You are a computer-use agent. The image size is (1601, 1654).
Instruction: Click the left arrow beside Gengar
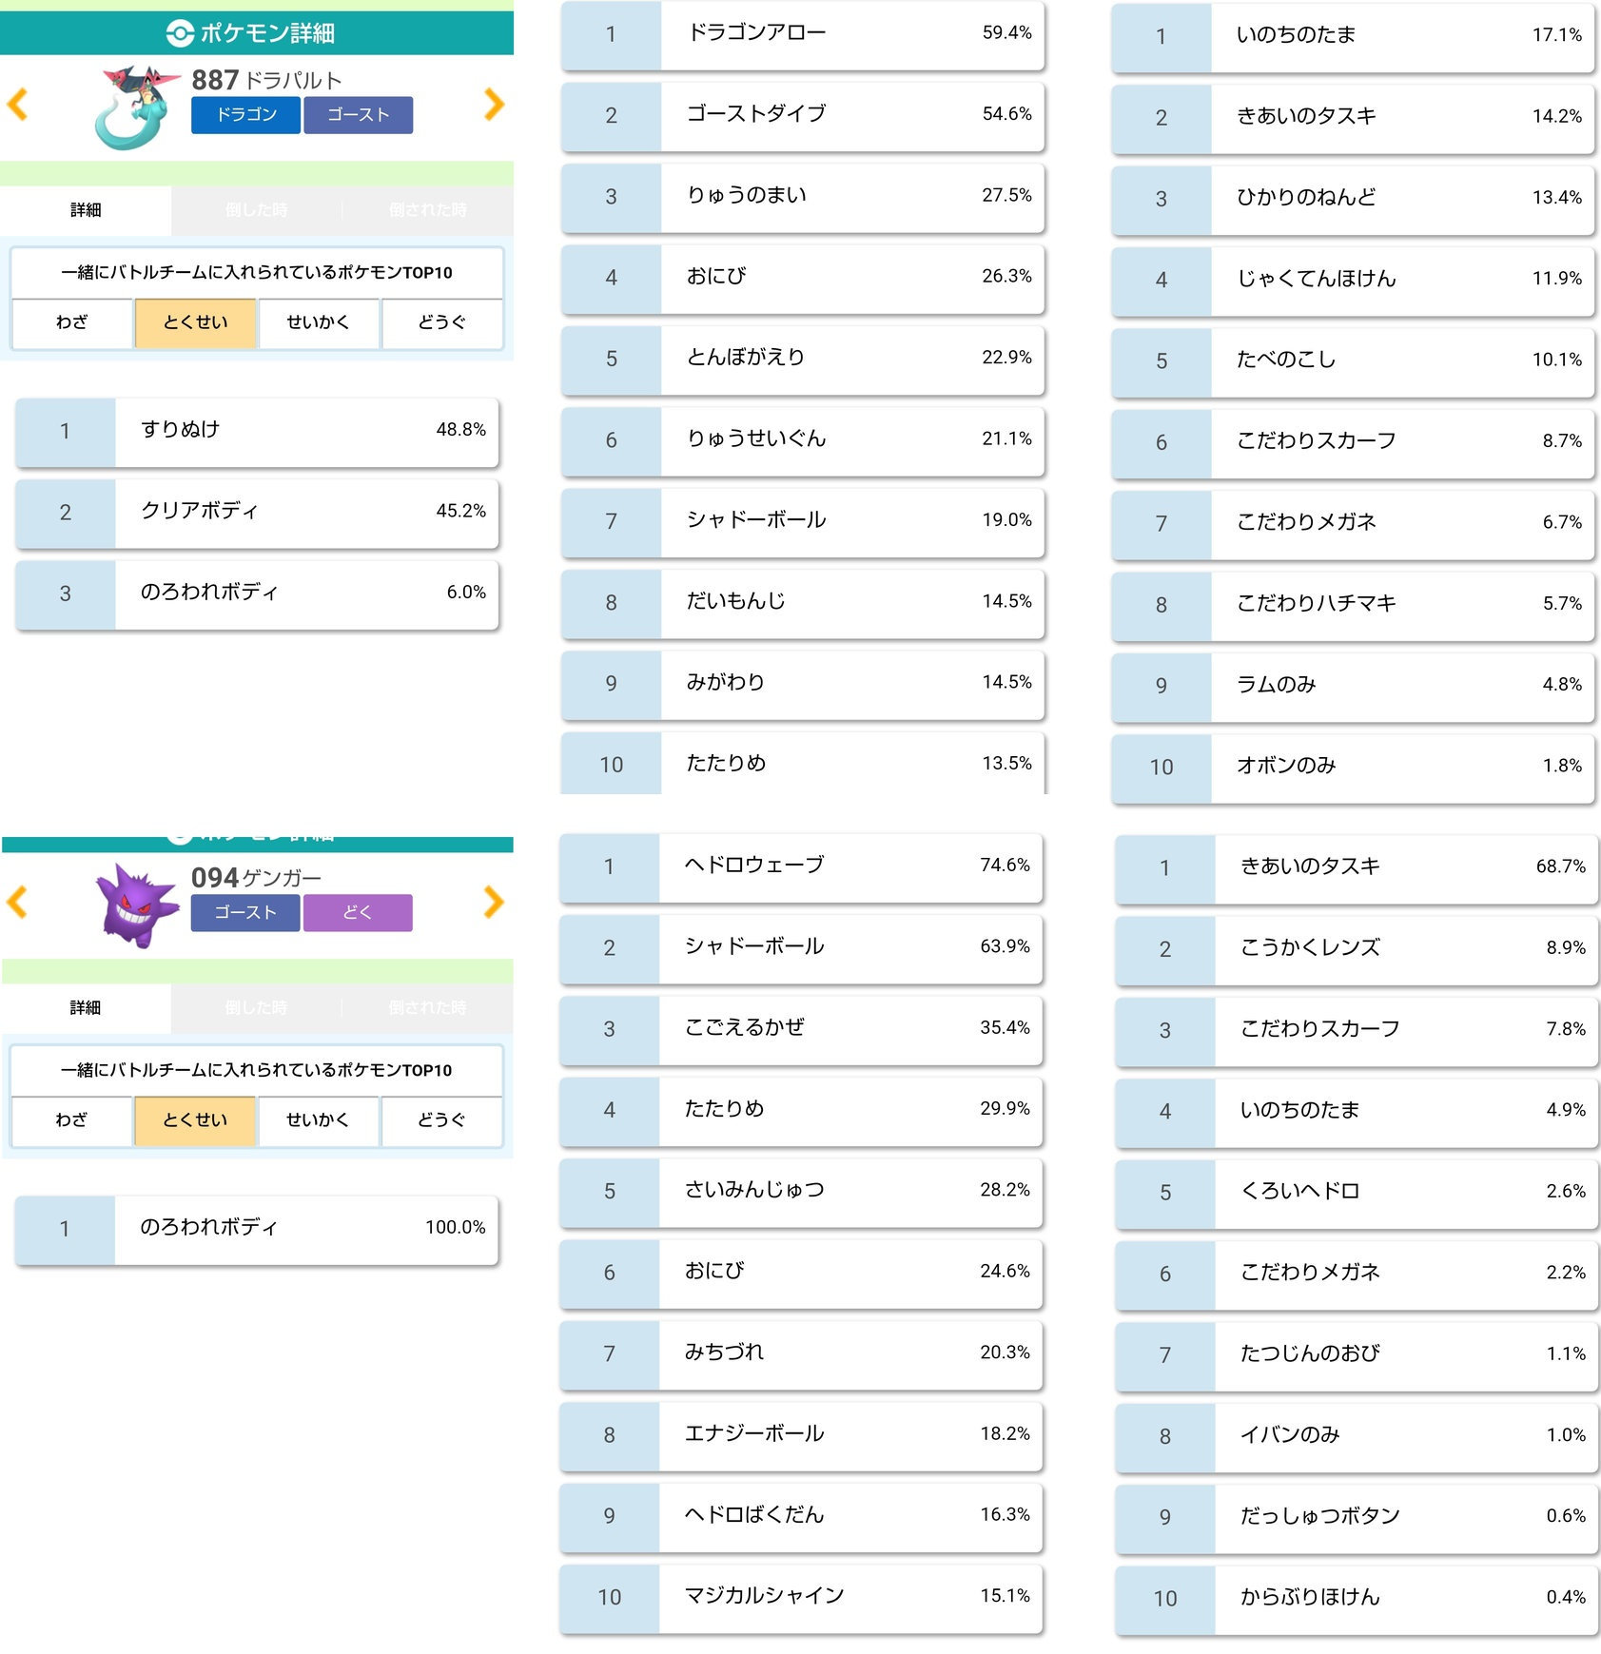[x=17, y=902]
